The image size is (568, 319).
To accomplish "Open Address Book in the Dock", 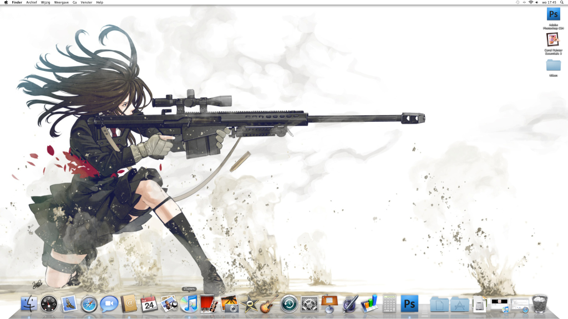I will coord(129,304).
